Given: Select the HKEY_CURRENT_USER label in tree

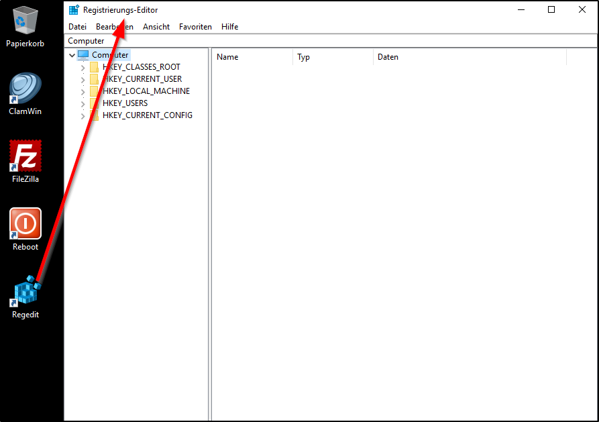Looking at the screenshot, I should (x=142, y=79).
